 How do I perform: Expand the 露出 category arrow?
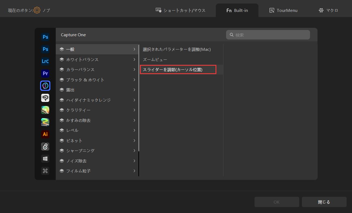[x=134, y=90]
